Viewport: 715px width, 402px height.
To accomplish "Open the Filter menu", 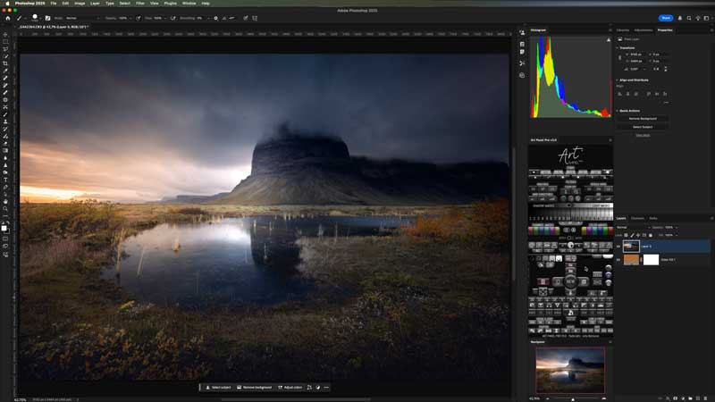I will click(x=140, y=4).
